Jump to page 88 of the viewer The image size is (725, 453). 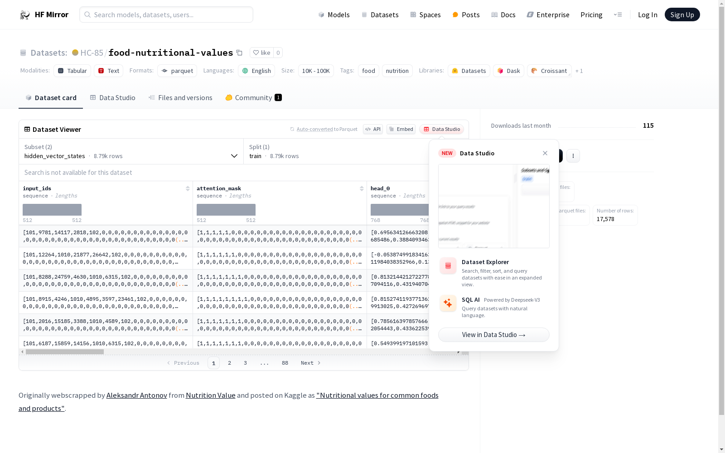pyautogui.click(x=285, y=363)
